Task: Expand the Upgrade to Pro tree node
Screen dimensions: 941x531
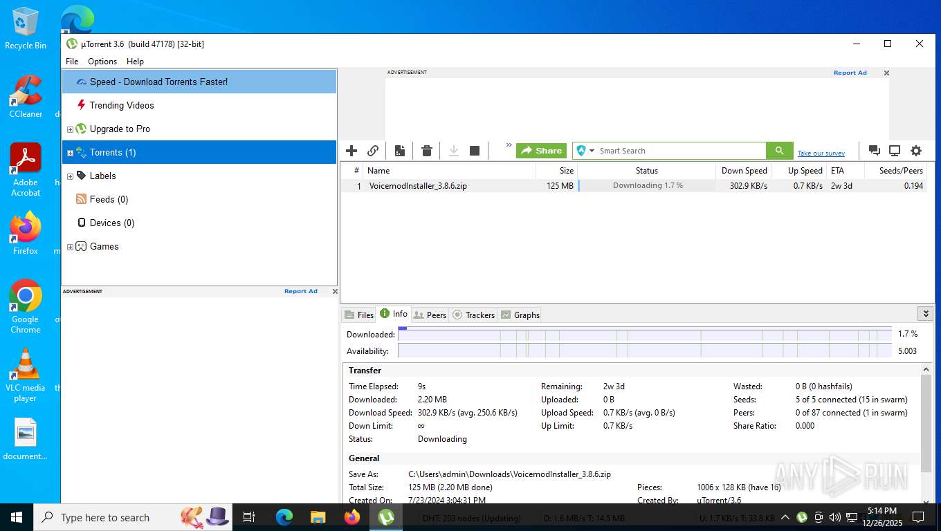Action: click(70, 129)
